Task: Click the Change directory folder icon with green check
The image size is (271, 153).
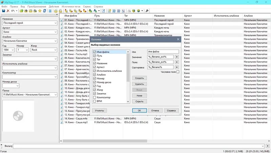Action: click(x=21, y=11)
